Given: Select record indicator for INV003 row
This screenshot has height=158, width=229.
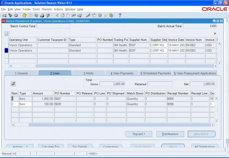Looking at the screenshot, I should coord(7,51).
